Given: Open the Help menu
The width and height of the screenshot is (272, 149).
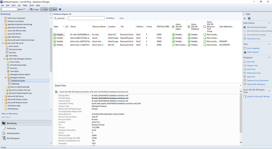Looking at the screenshot, I should pyautogui.click(x=38, y=5).
